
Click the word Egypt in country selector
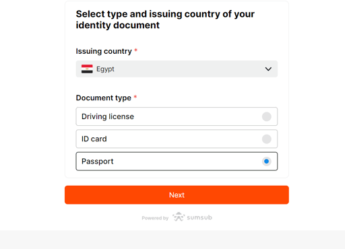pos(105,69)
